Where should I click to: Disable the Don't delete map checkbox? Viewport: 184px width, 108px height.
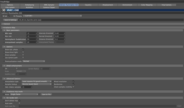[x=20, y=101]
